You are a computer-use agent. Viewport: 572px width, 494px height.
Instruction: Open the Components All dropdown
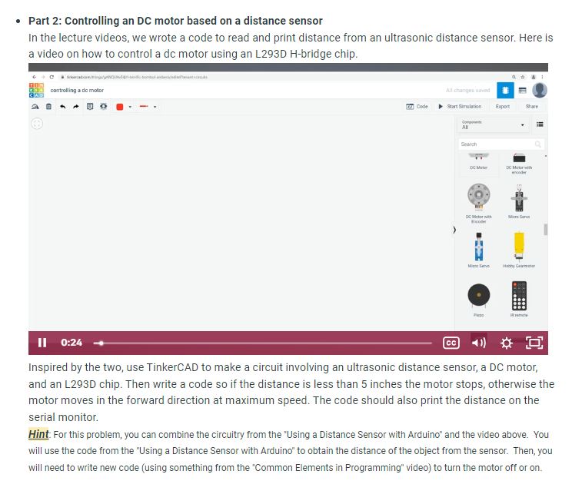pos(493,124)
